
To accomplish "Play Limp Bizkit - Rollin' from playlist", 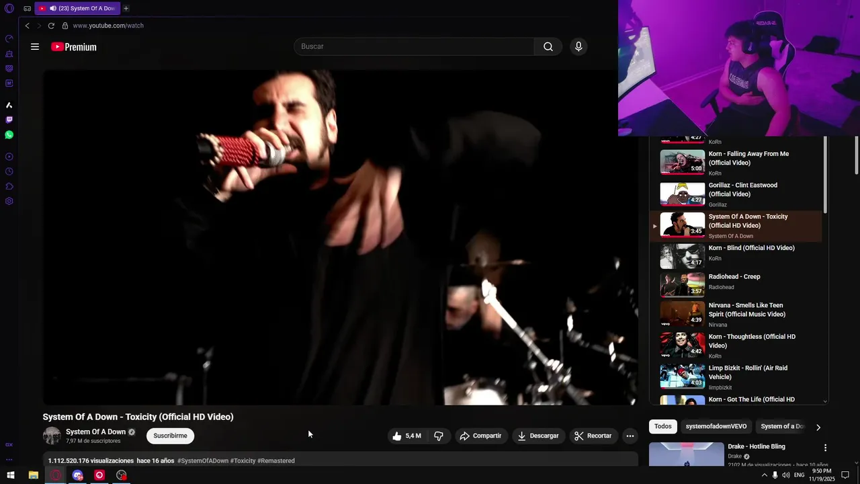I will pos(736,377).
